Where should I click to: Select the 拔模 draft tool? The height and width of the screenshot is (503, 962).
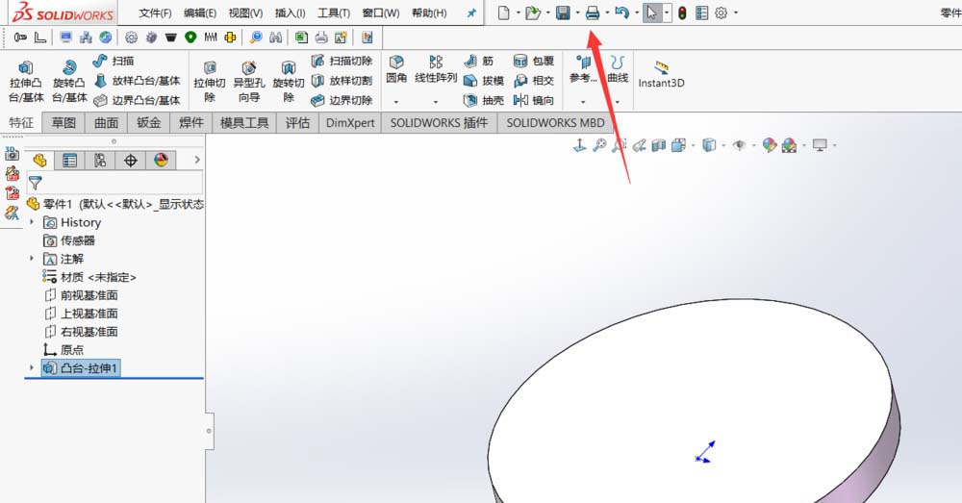(484, 81)
